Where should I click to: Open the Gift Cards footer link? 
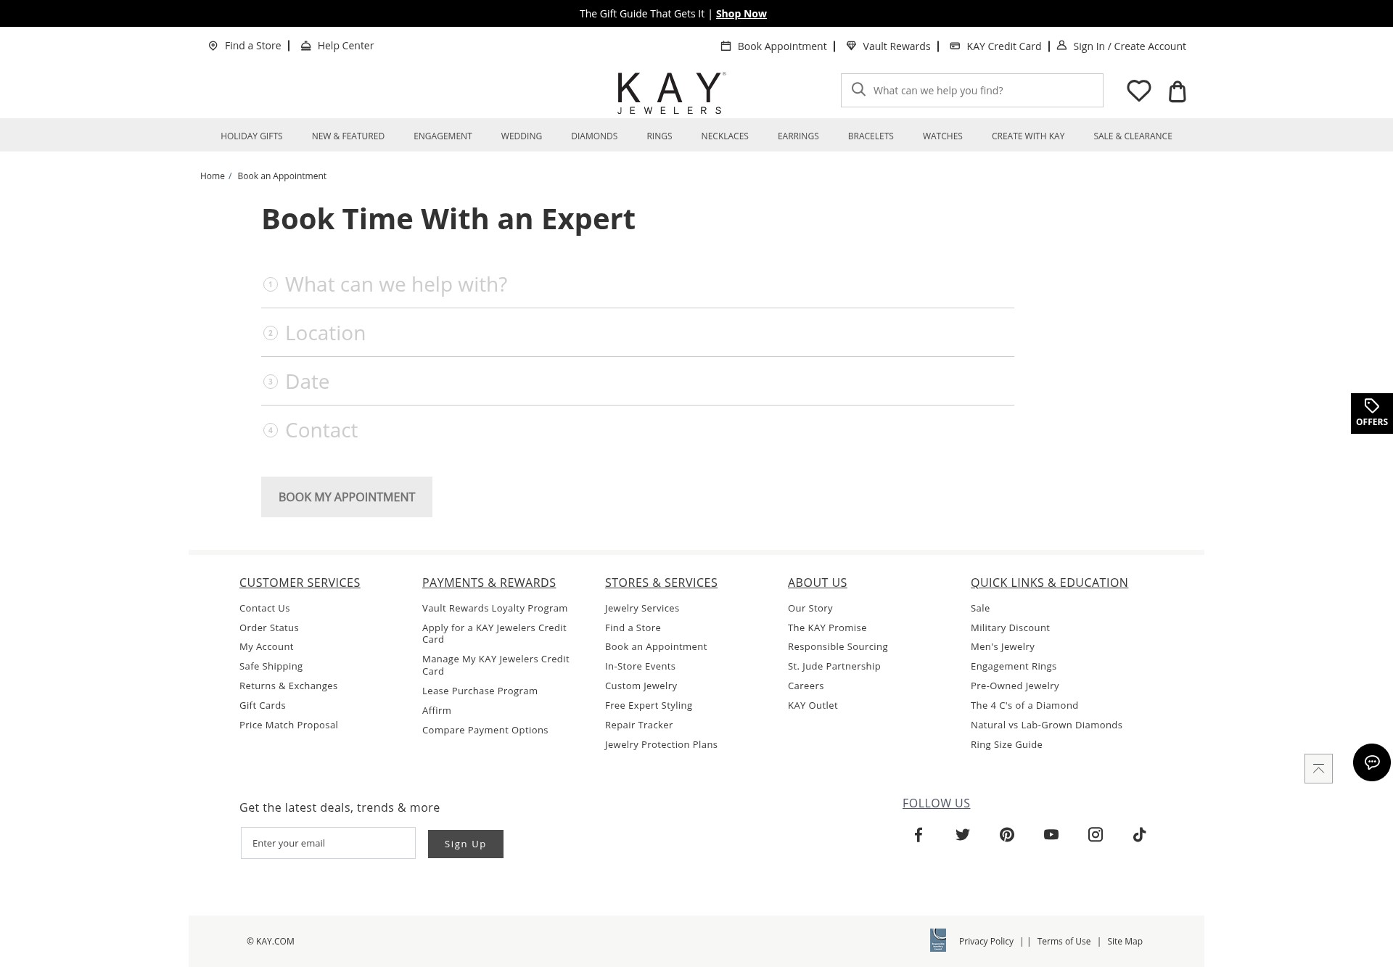263,705
